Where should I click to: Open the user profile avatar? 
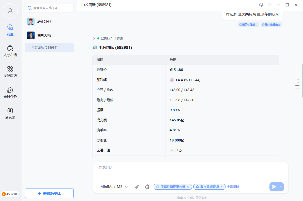(10, 11)
